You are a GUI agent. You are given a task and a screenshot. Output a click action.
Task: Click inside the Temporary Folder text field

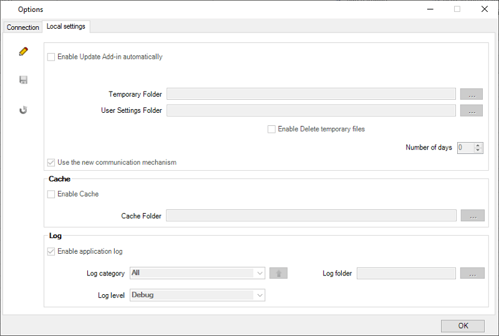click(311, 94)
